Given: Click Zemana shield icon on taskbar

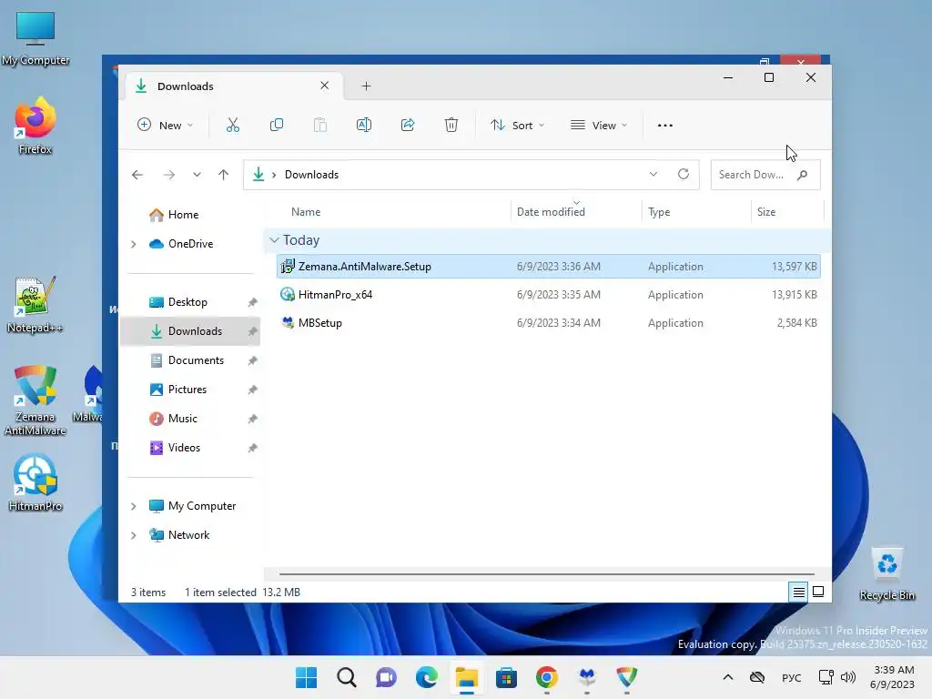Looking at the screenshot, I should pos(626,677).
